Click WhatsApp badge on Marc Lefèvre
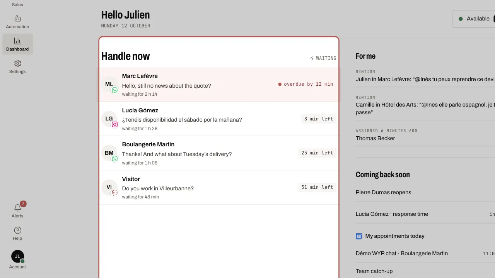Image resolution: width=495 pixels, height=278 pixels. tap(114, 90)
